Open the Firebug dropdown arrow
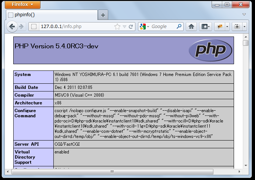This screenshot has height=180, width=255. click(227, 27)
